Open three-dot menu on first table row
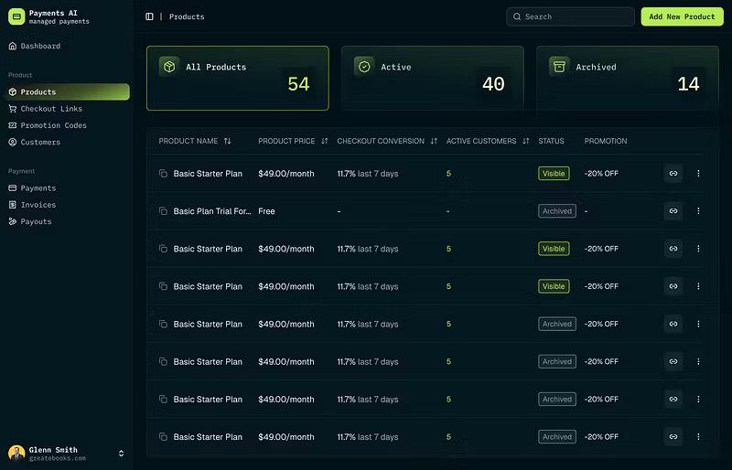Screen dimensions: 732x470 [698, 173]
